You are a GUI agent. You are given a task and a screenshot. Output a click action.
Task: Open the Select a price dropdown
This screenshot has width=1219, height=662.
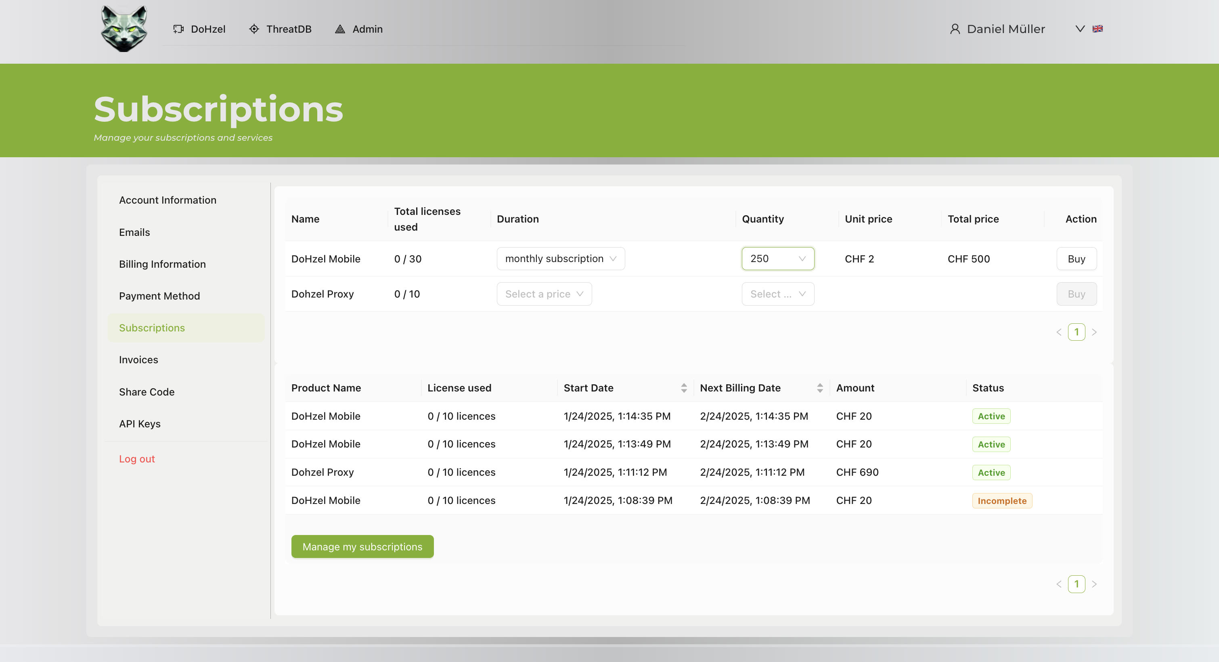tap(544, 294)
